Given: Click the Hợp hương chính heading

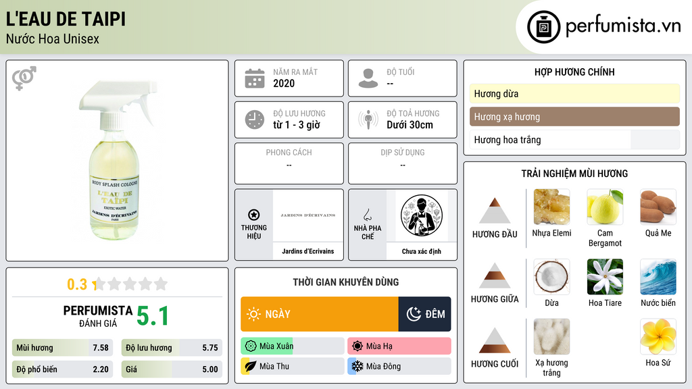Looking at the screenshot, I should coord(574,72).
